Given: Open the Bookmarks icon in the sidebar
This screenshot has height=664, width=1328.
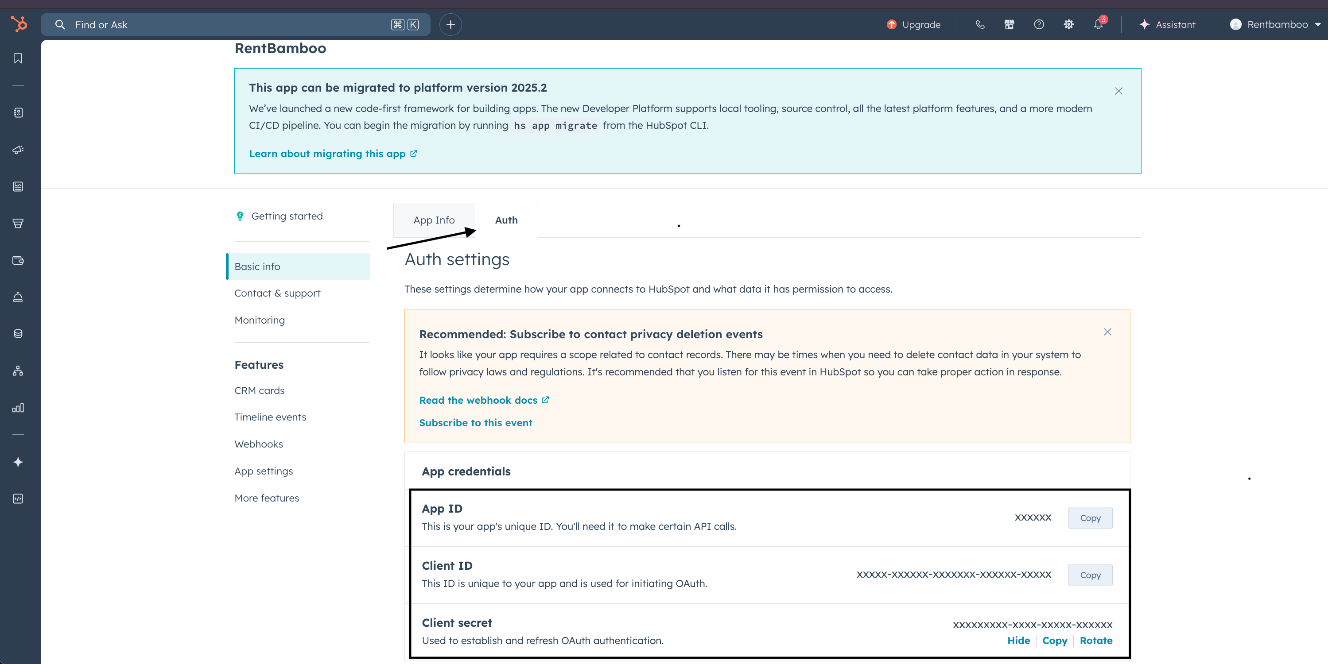Looking at the screenshot, I should (18, 58).
